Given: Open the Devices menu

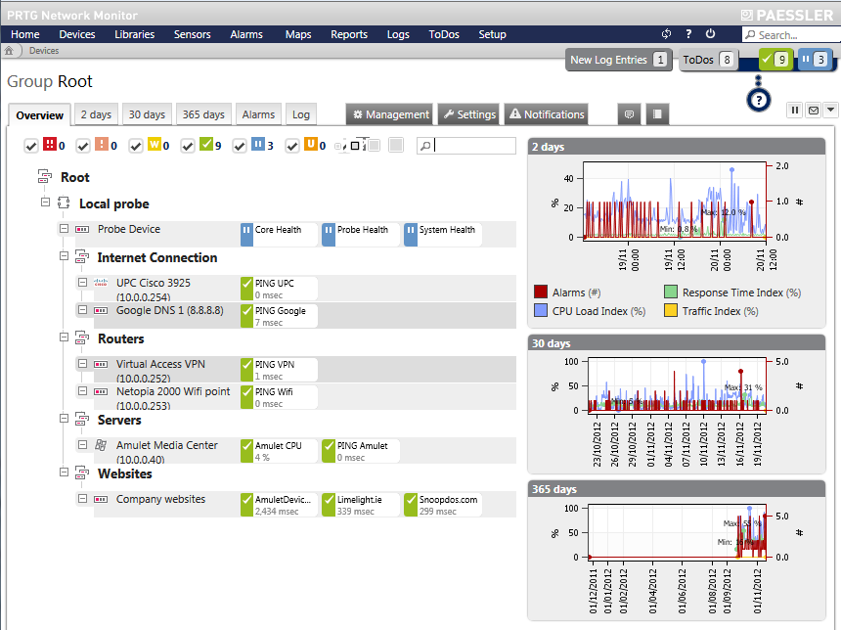Looking at the screenshot, I should click(77, 34).
